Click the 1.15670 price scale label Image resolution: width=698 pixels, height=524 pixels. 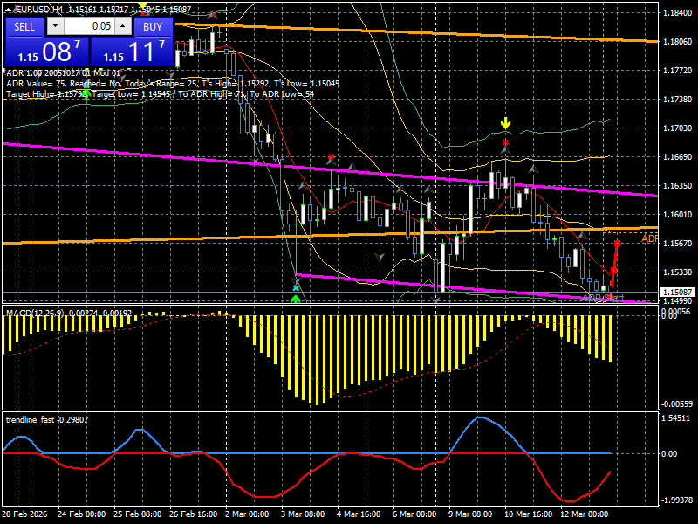[x=678, y=244]
